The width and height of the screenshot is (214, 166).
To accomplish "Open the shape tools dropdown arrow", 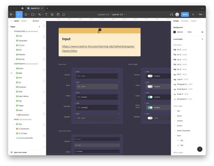I will coord(35,15).
